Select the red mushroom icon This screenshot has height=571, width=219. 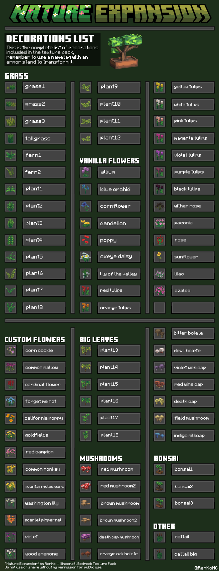point(85,469)
